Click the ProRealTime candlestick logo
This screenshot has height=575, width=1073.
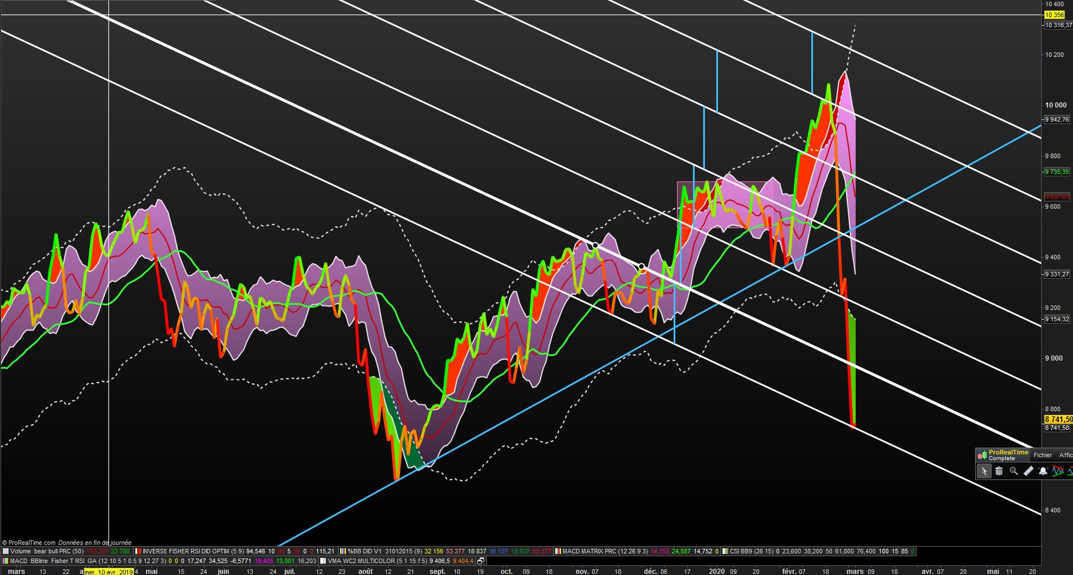(x=982, y=454)
